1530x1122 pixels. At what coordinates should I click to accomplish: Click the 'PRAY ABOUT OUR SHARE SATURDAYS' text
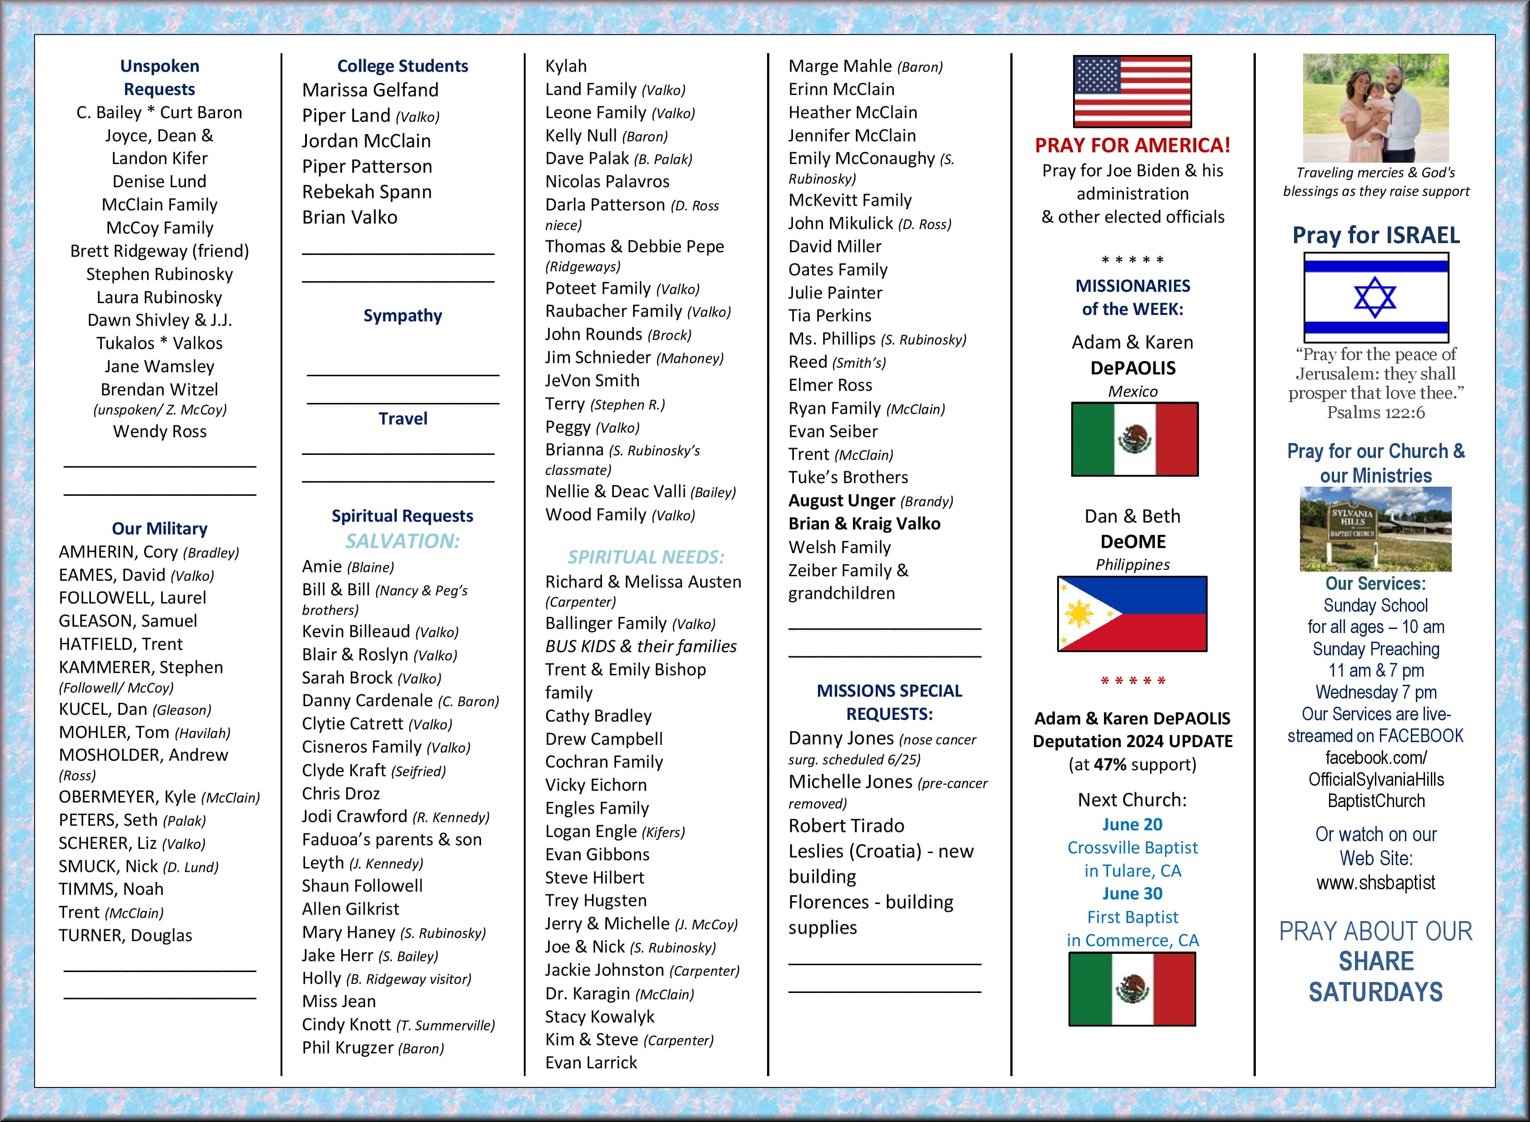(1376, 961)
